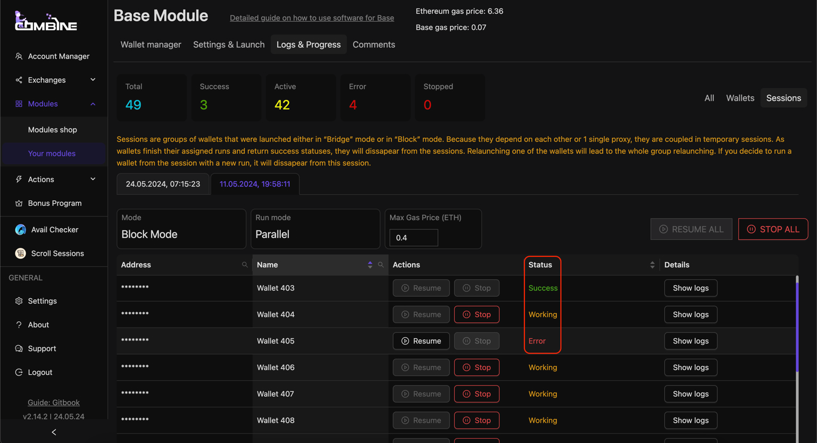Image resolution: width=817 pixels, height=443 pixels.
Task: Collapse sidebar with the bottom arrow icon
Action: click(x=54, y=432)
